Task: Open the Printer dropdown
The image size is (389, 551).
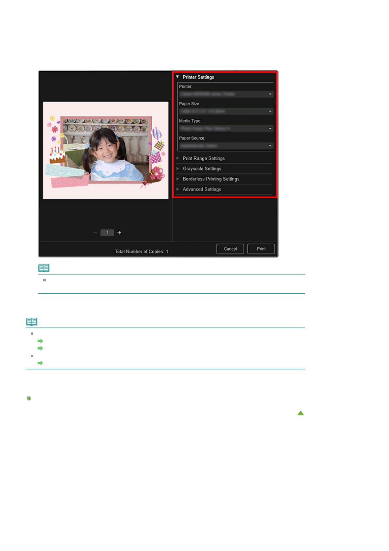Action: pos(226,94)
